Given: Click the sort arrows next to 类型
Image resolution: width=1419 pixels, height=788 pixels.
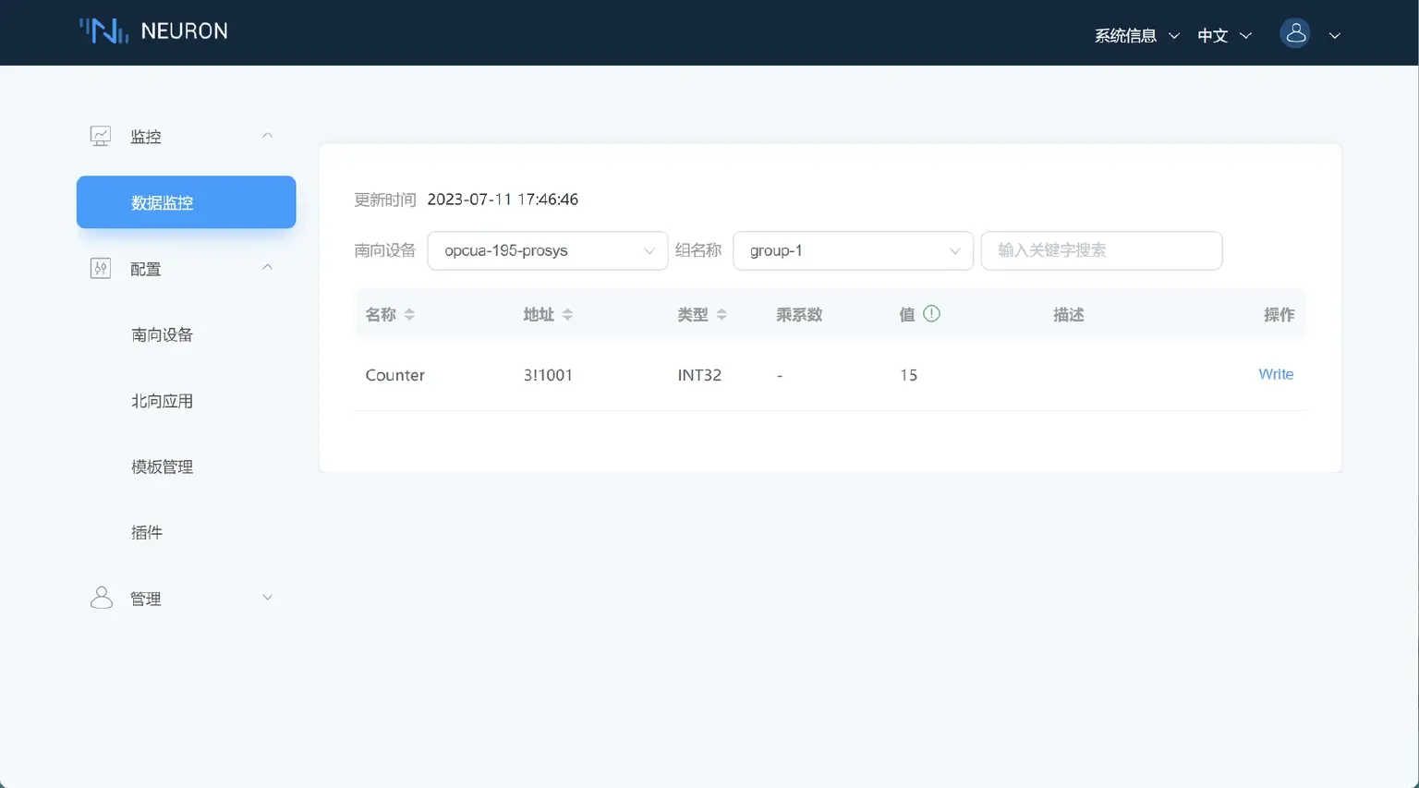Looking at the screenshot, I should pos(722,314).
